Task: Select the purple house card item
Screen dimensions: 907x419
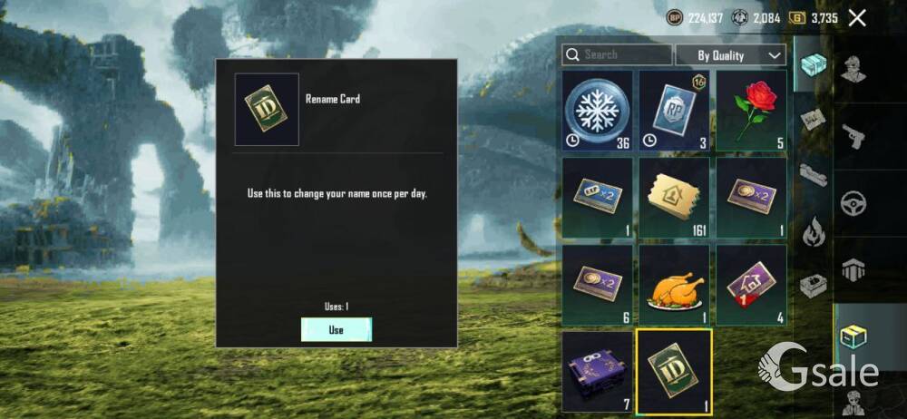Action: pyautogui.click(x=751, y=285)
